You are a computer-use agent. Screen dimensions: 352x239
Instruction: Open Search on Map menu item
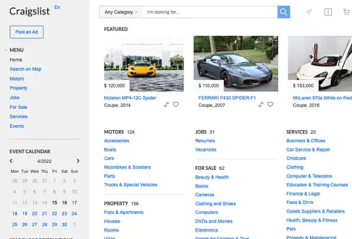25,69
